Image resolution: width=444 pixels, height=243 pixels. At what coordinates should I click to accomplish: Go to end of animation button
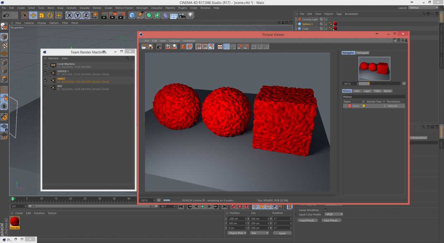225,206
